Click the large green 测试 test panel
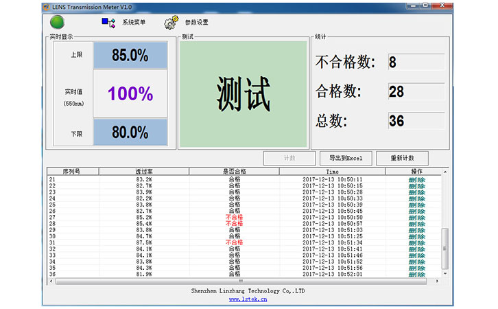This screenshot has height=309, width=498. (243, 94)
